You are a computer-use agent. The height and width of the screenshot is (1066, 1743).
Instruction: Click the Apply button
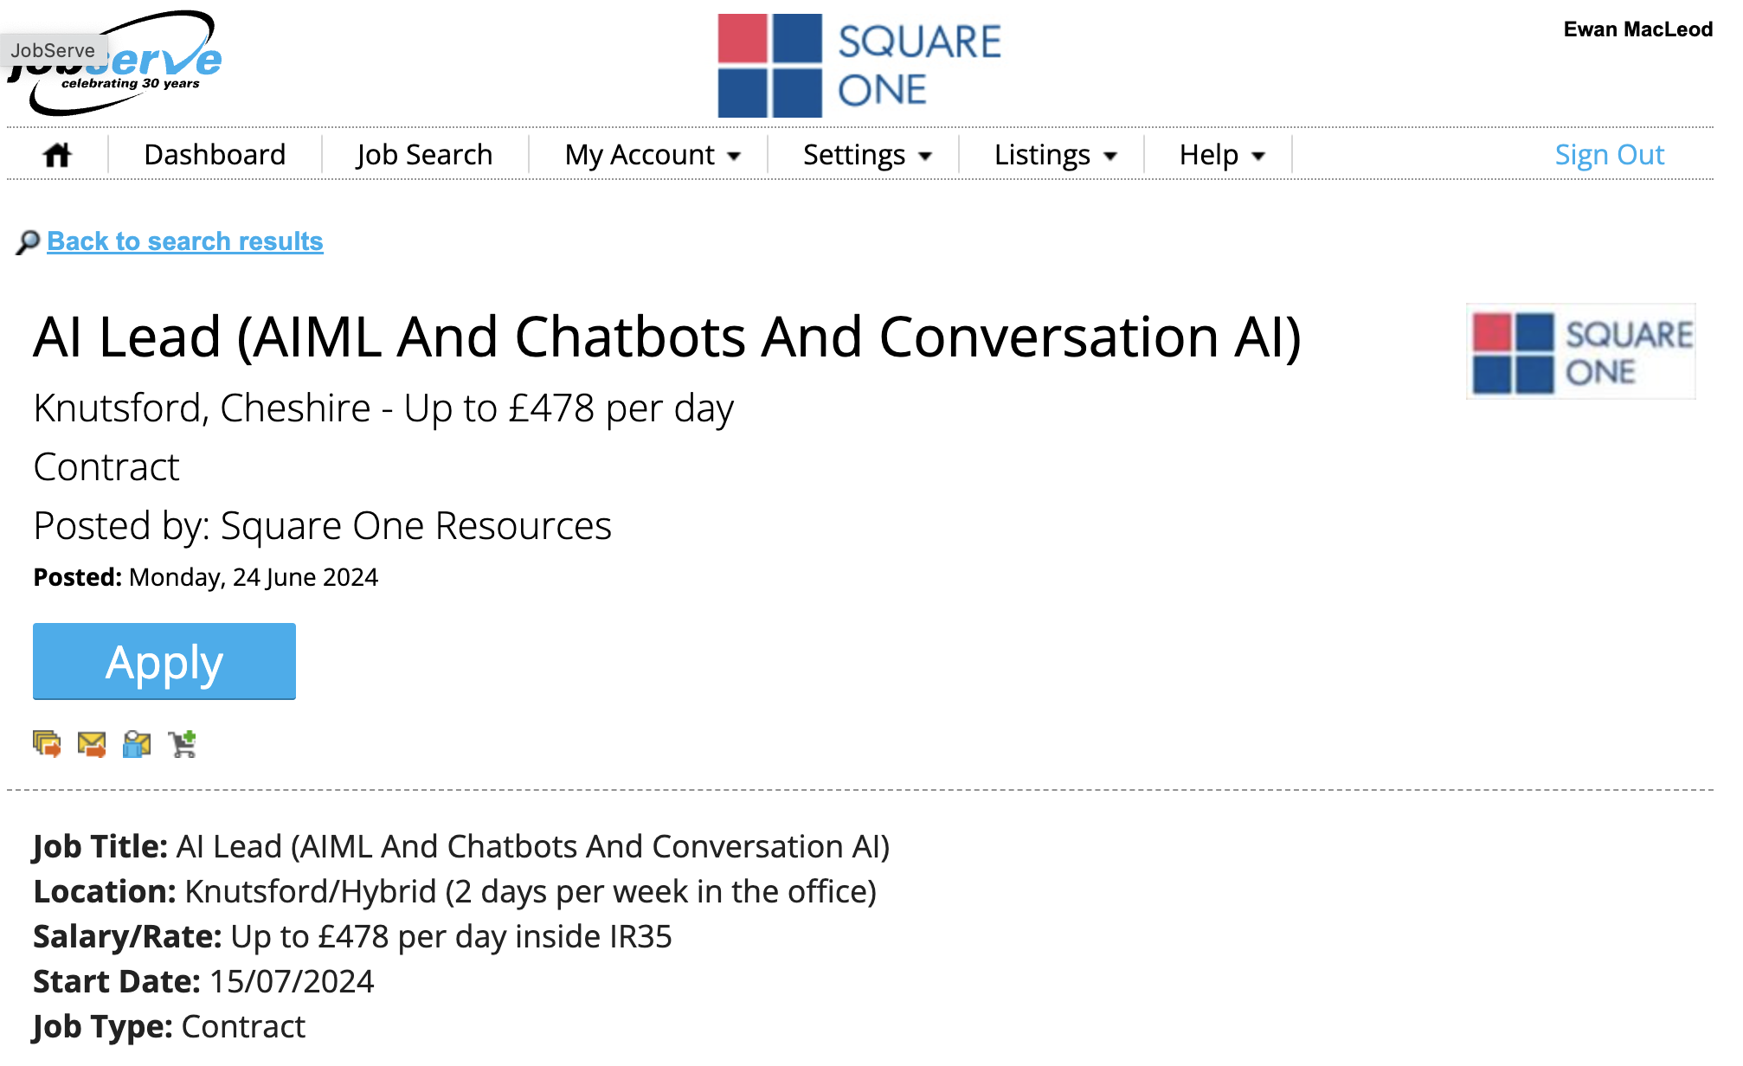click(164, 661)
